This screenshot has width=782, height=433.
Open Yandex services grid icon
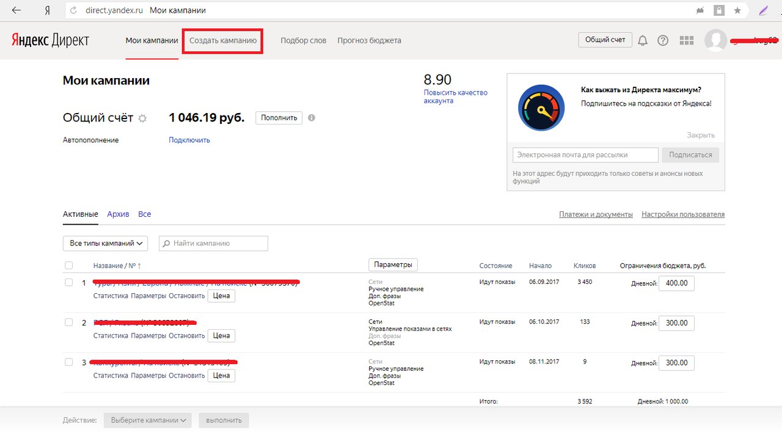click(687, 40)
